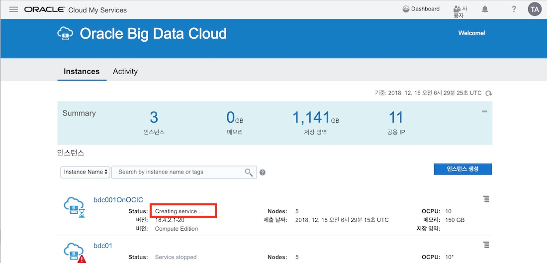Switch to the Instances tab

[82, 72]
